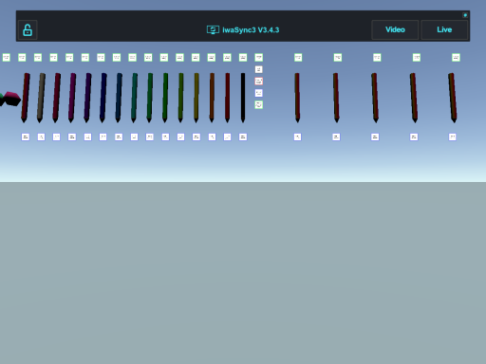Pick up the orange-brown pen
This screenshot has width=486, height=364.
coord(212,98)
